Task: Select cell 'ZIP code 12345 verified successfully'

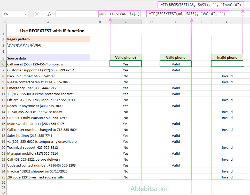Action: point(48,177)
